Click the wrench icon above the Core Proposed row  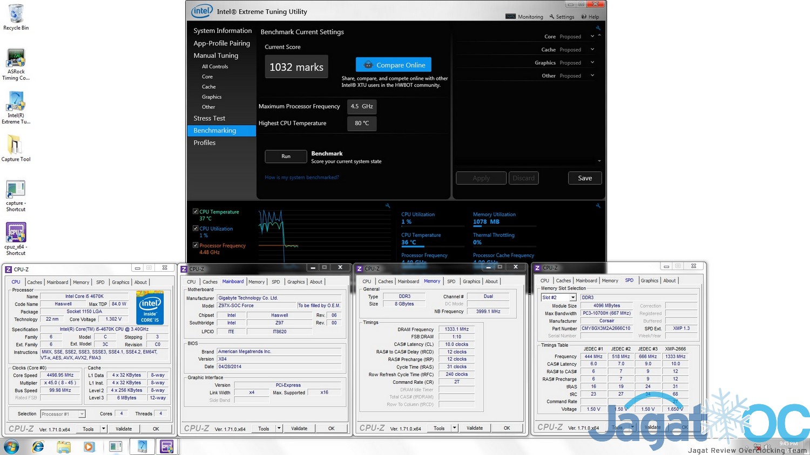click(x=598, y=27)
